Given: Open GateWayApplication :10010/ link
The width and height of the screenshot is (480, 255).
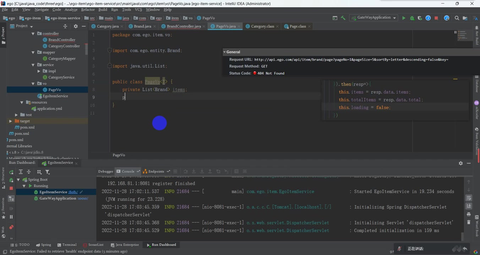Looking at the screenshot, I should 82,198.
